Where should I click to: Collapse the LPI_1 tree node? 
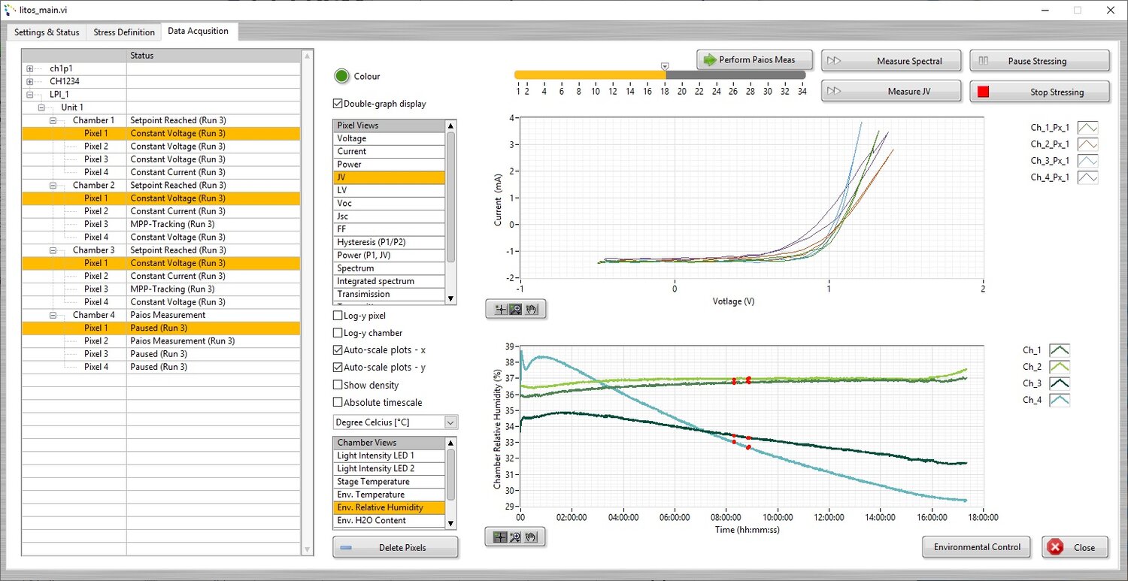coord(30,95)
